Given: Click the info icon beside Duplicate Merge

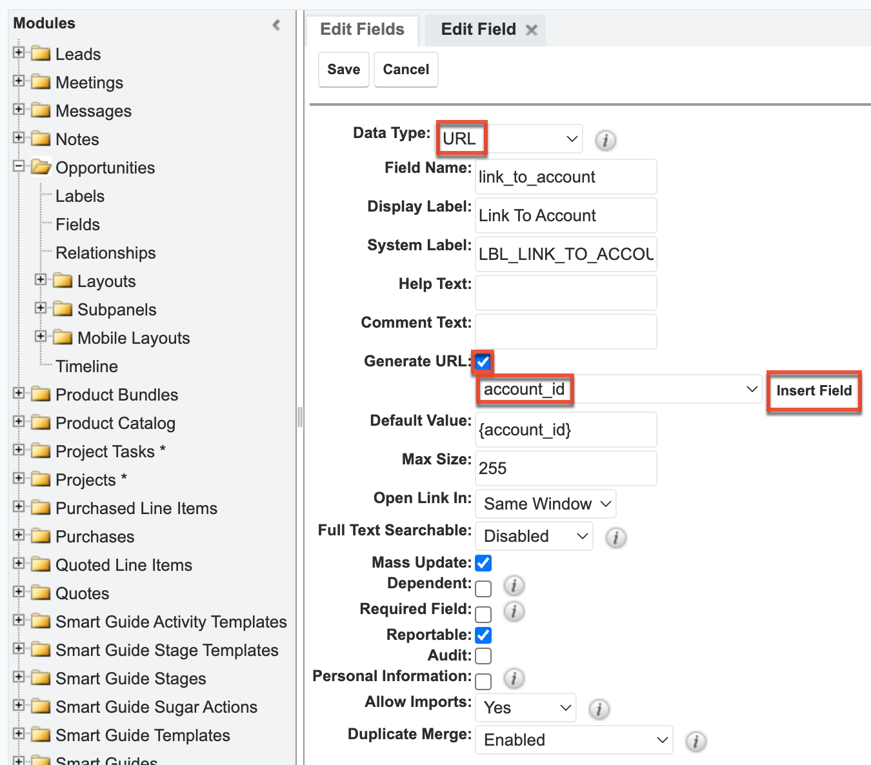Looking at the screenshot, I should tap(696, 742).
